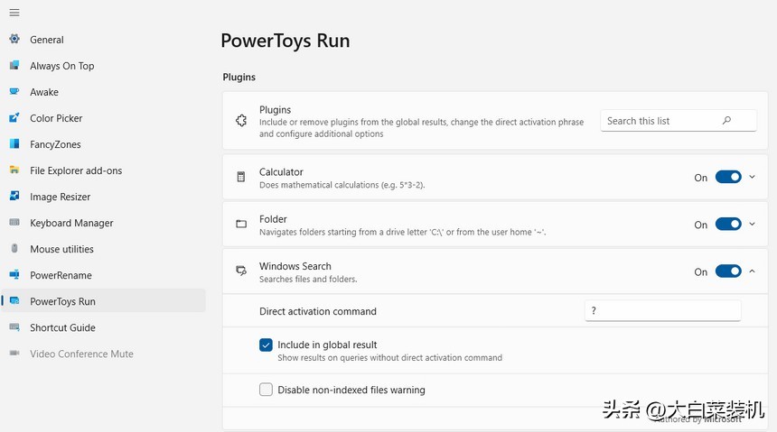This screenshot has height=432, width=777.
Task: Click the Calculator plugin description text
Action: 342,185
